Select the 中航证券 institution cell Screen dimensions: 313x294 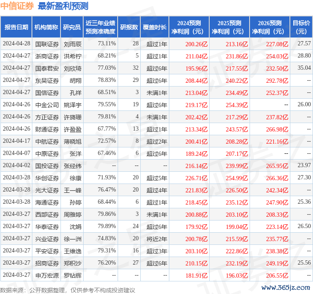tap(47, 142)
